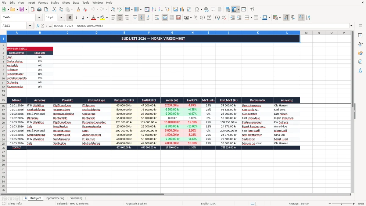The image size is (366, 206).
Task: Open the Sheet menu
Action: point(66,2)
